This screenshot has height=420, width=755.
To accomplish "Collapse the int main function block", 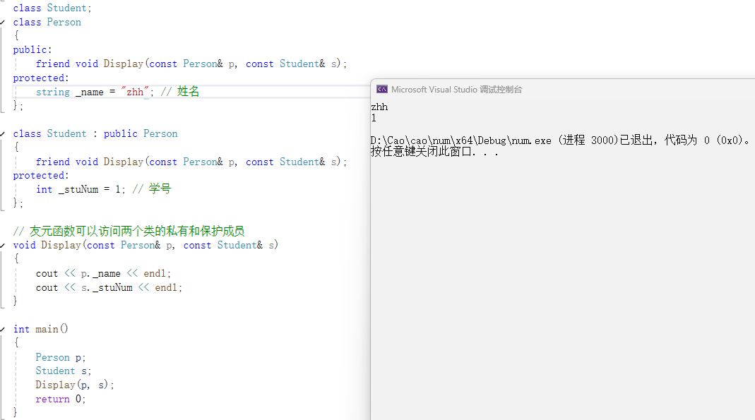I will (2, 329).
